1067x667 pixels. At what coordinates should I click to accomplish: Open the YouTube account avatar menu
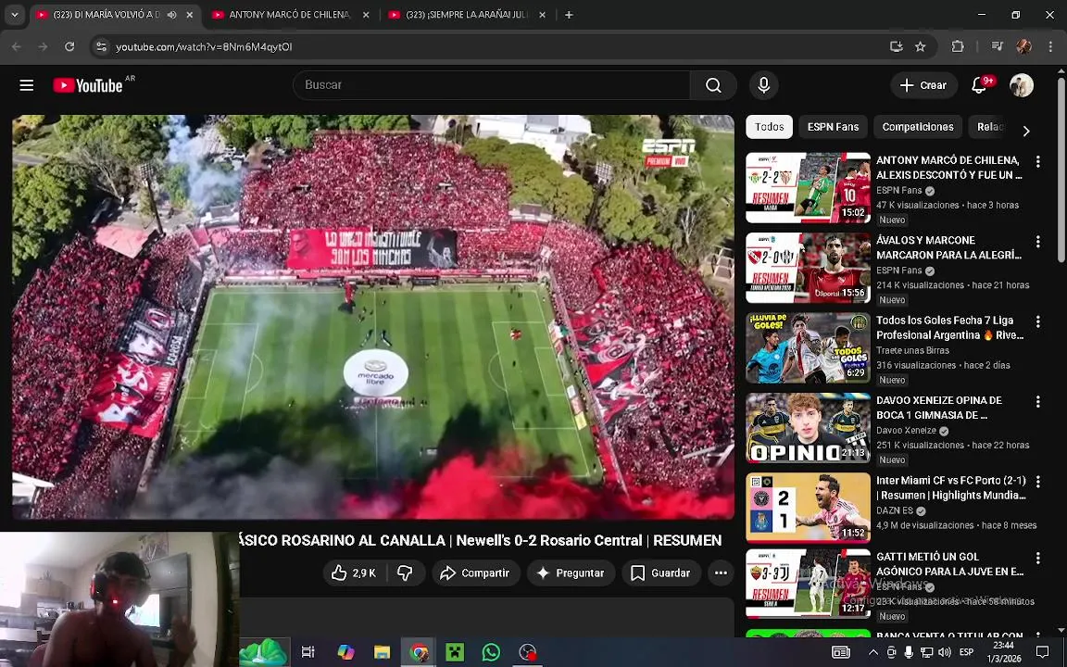[1022, 85]
